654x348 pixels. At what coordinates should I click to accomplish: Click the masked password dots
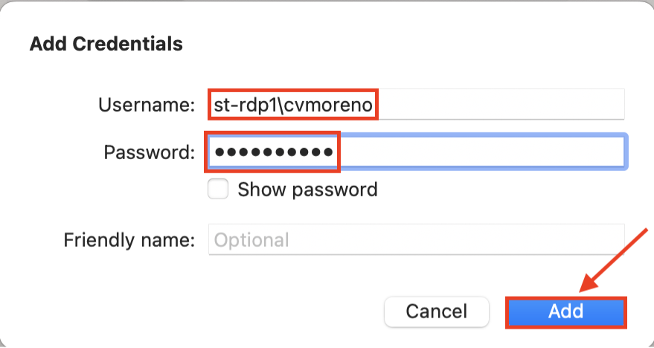[x=273, y=152]
